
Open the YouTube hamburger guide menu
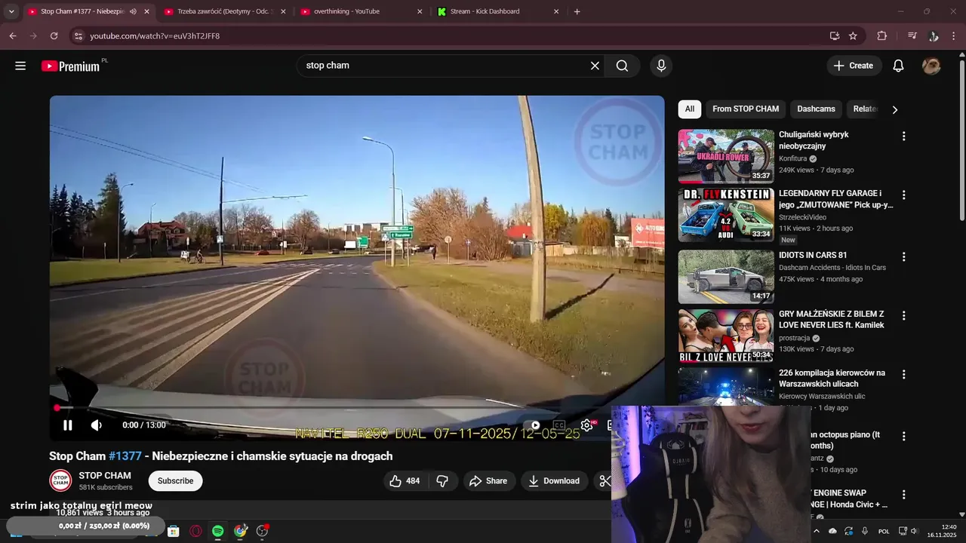[20, 66]
